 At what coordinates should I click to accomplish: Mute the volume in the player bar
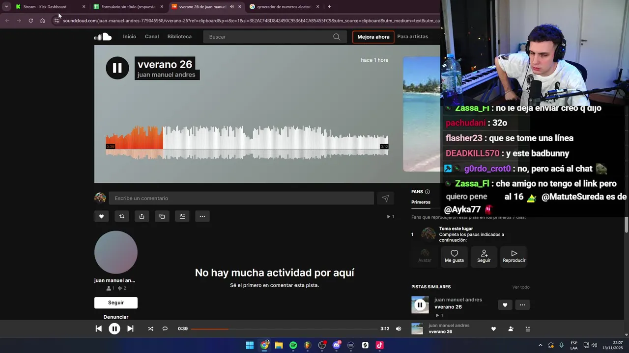(x=399, y=329)
